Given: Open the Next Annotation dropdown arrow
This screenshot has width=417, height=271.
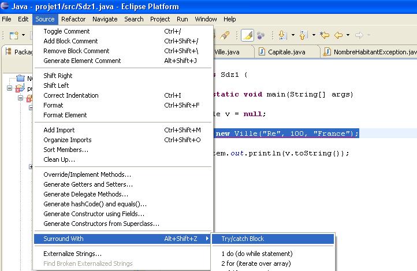Looking at the screenshot, I should click(x=293, y=35).
